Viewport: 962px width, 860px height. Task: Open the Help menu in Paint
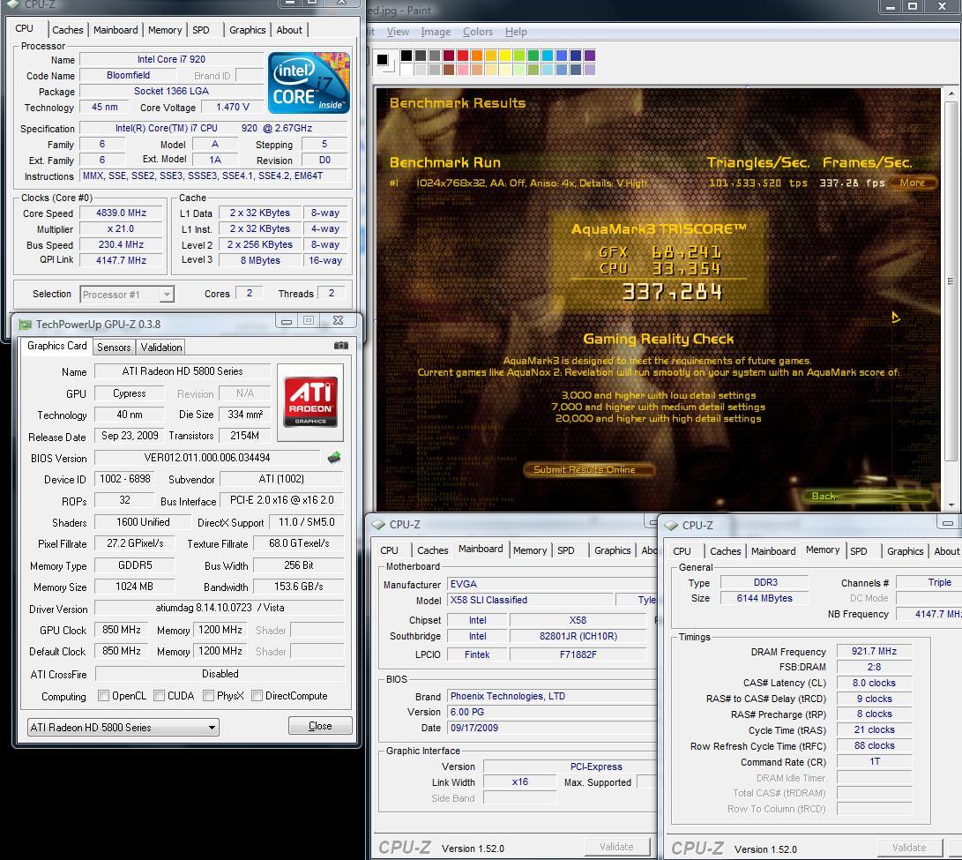coord(516,32)
